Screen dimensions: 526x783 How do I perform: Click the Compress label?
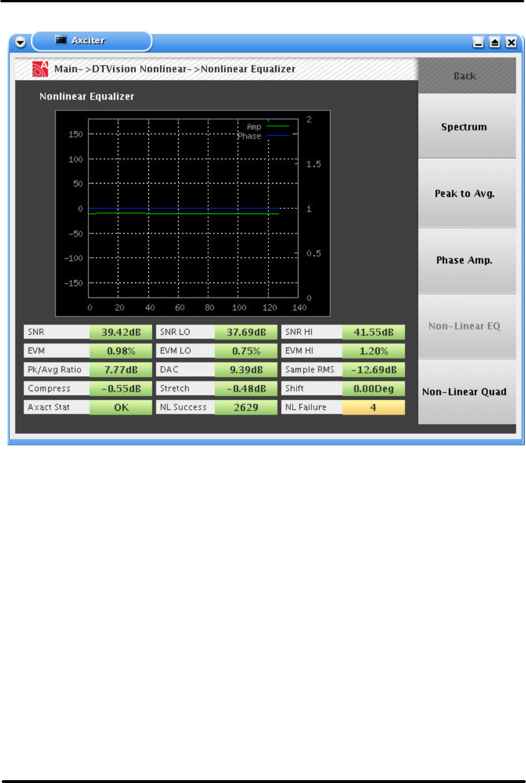click(x=57, y=388)
